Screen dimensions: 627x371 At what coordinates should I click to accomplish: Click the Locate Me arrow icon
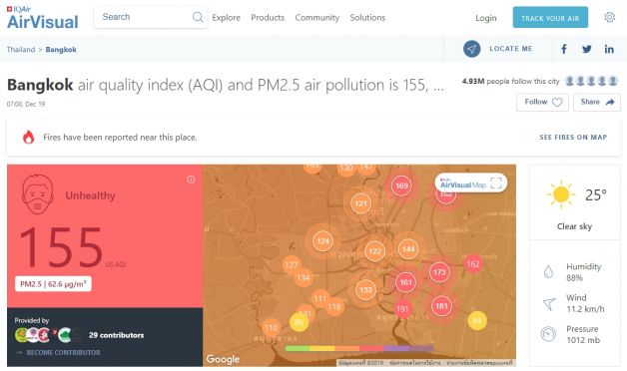(472, 49)
